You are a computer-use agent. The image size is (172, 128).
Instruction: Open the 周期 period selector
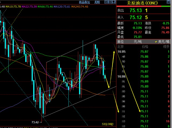pos(97,2)
